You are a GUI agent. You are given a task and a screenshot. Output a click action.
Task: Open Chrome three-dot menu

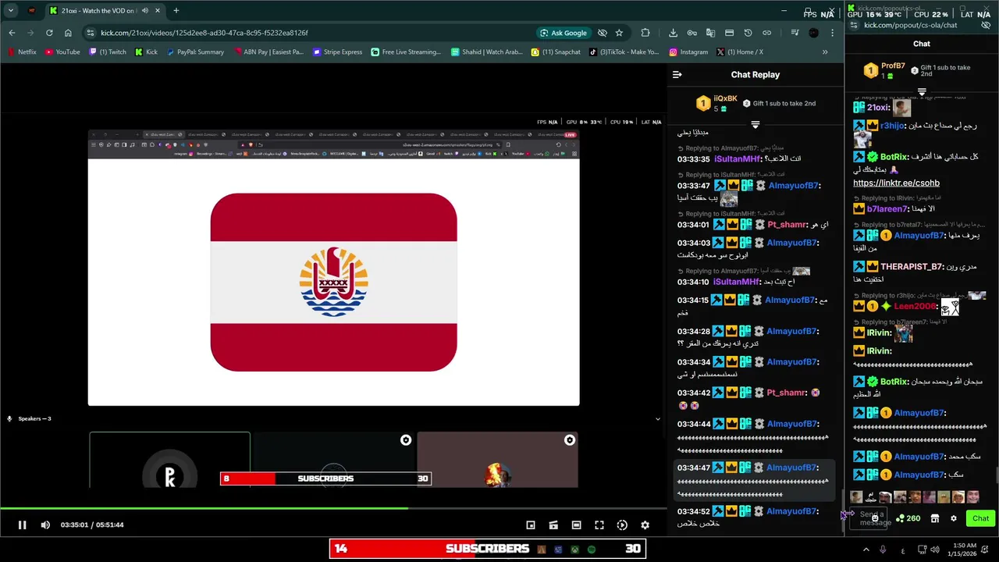click(832, 33)
